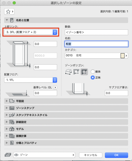Expand the 詳細設定 section
This screenshot has height=161, width=132.
coord(7,122)
